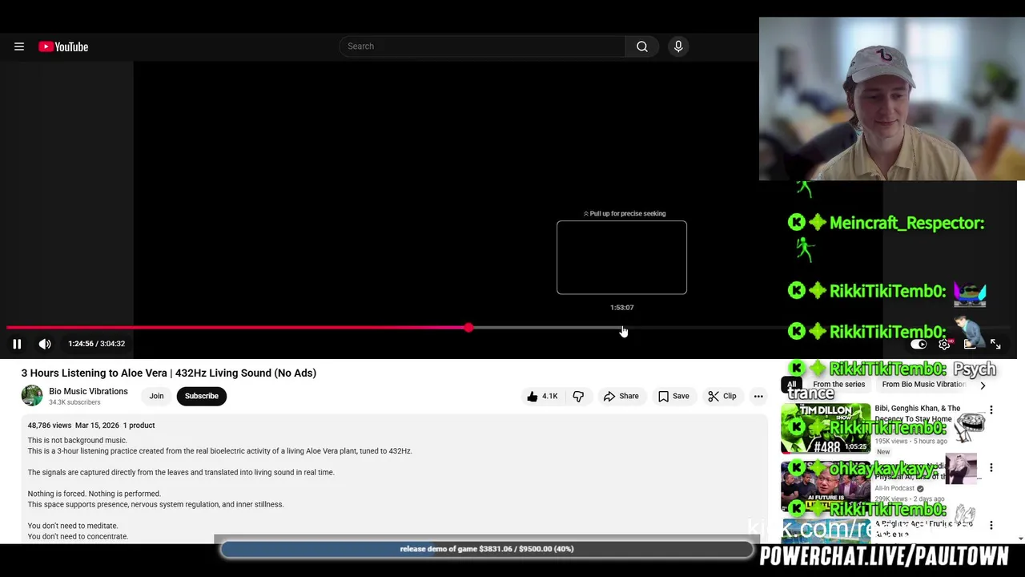This screenshot has width=1025, height=577.
Task: Click played red portion of progress bar
Action: point(237,328)
